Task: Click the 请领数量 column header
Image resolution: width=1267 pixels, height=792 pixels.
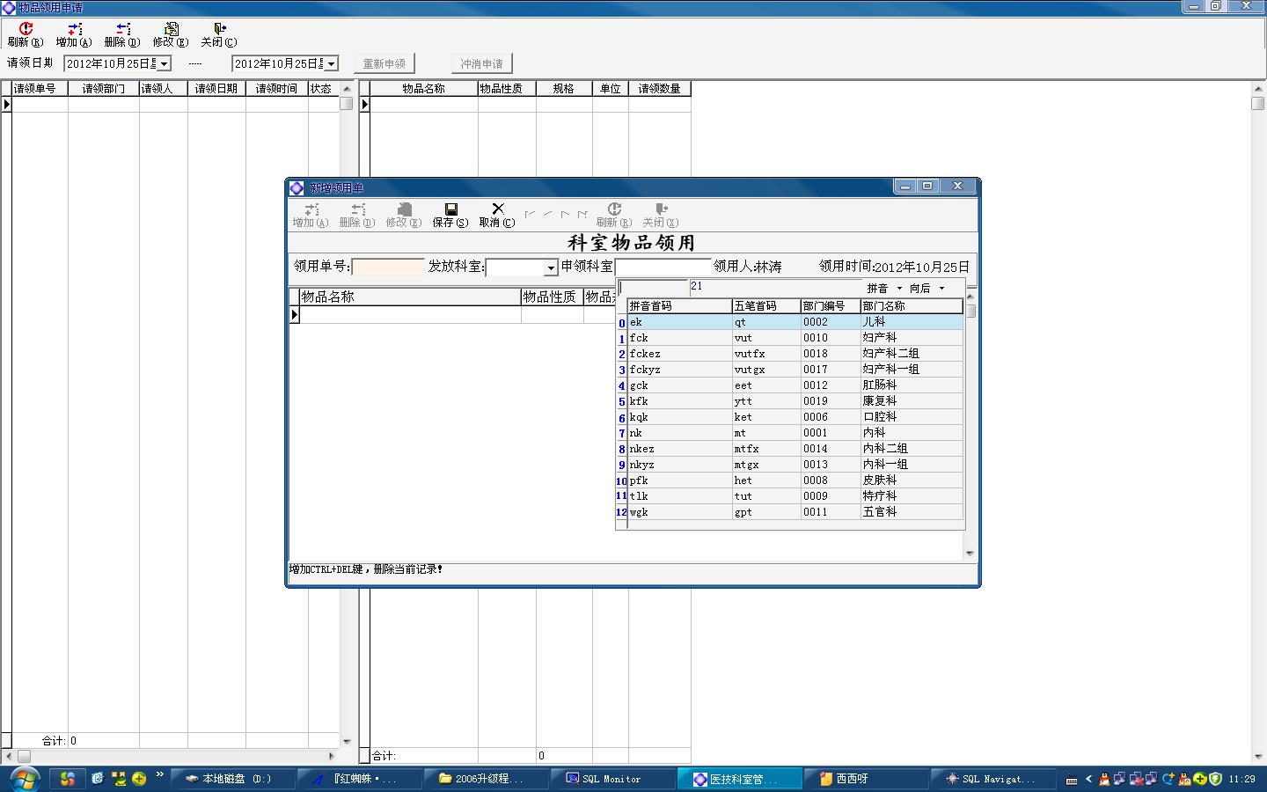Action: point(660,89)
